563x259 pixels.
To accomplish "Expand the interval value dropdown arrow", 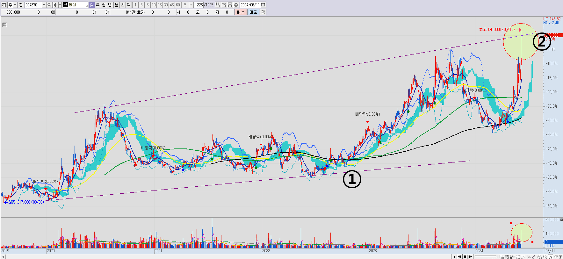I will (191, 5).
